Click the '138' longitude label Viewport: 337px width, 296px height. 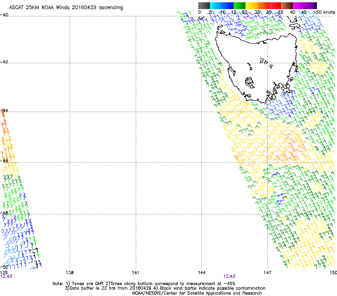(x=70, y=273)
